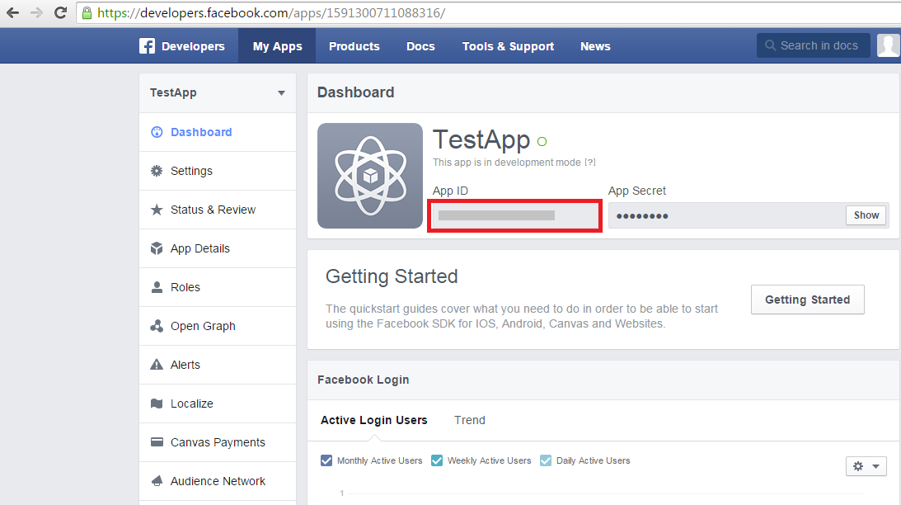Screen dimensions: 901x505
Task: Click the browser back arrow
Action: coord(12,12)
